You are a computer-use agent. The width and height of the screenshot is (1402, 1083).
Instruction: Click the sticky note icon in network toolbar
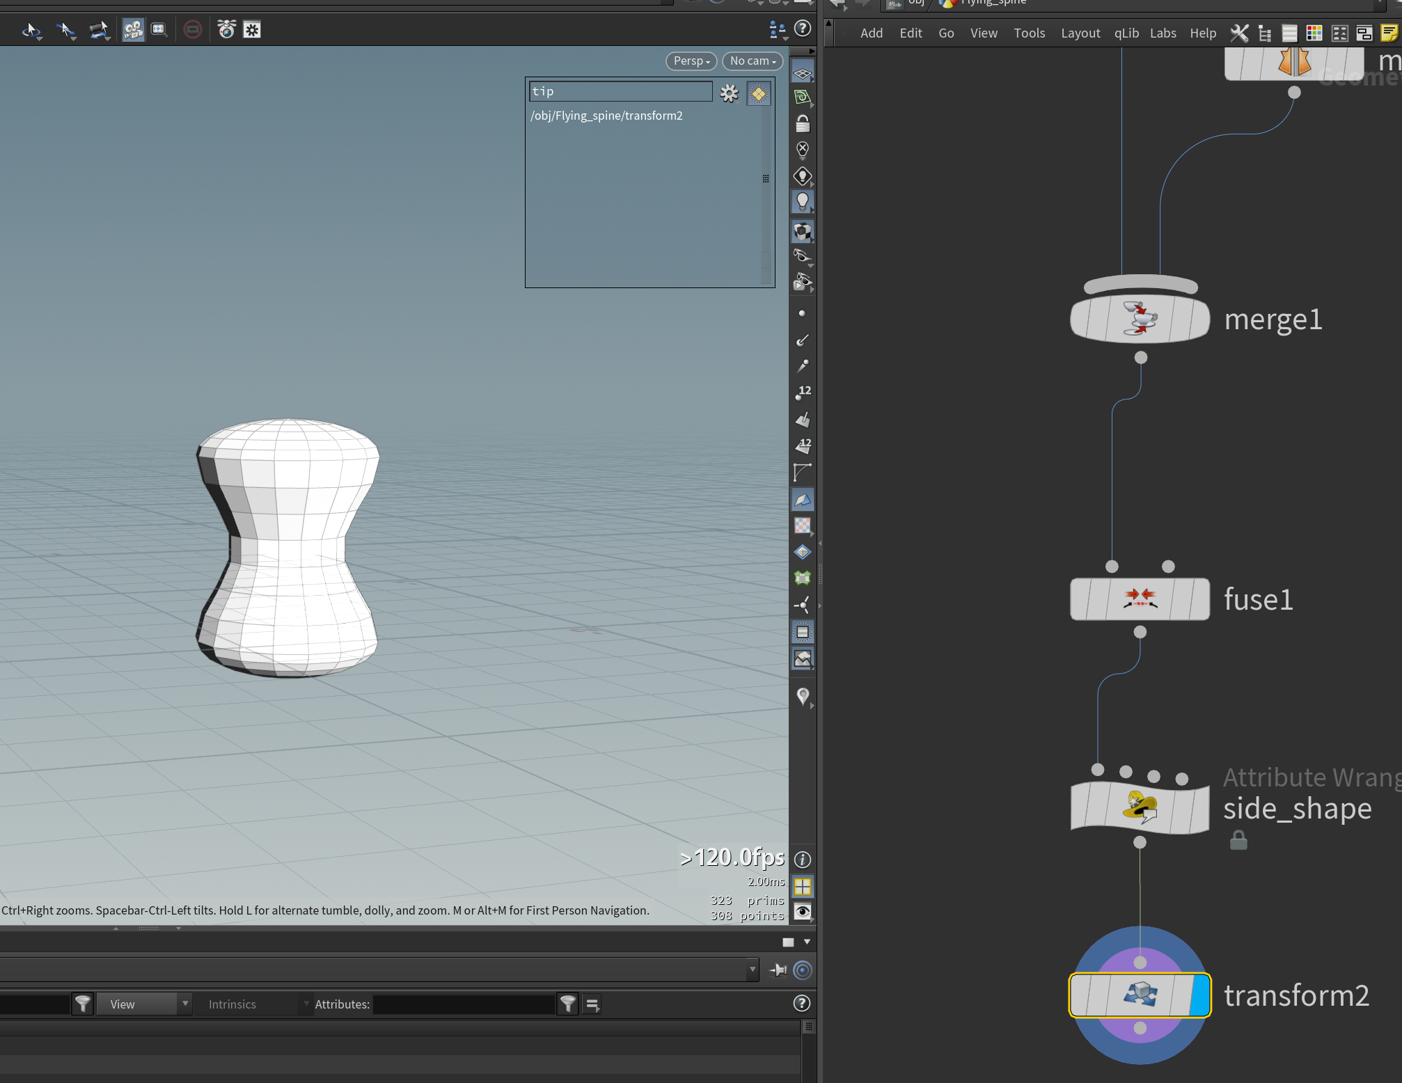point(1389,33)
